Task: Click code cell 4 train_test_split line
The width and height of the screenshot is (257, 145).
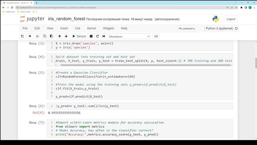Action: (144, 61)
